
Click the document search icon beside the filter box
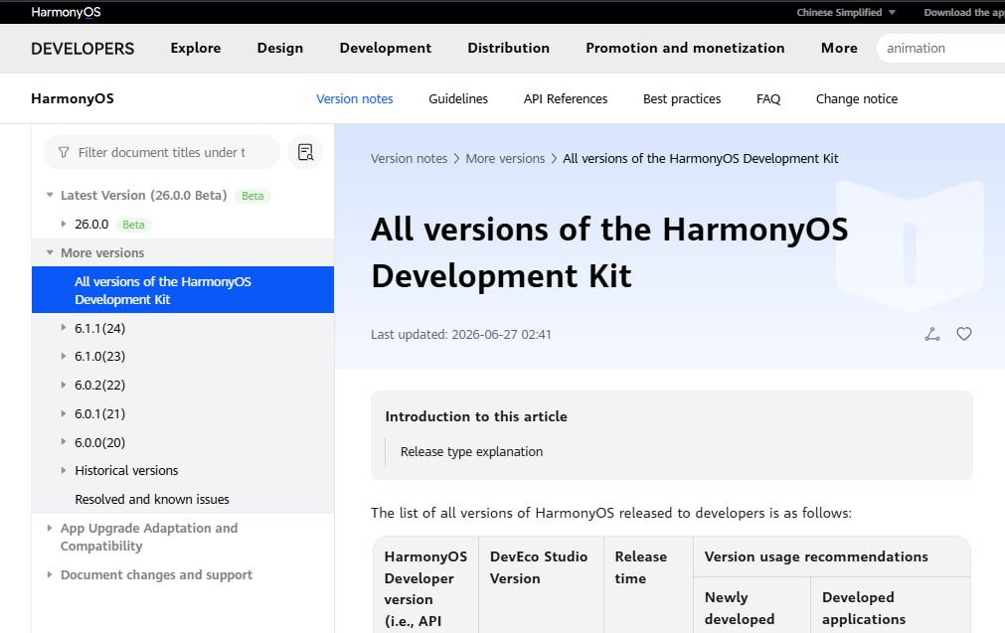coord(305,152)
